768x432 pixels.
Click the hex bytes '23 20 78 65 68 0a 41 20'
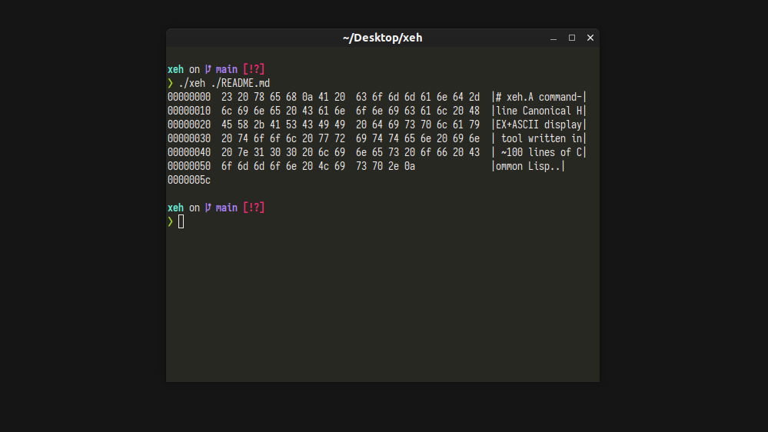tap(283, 97)
